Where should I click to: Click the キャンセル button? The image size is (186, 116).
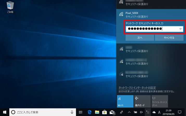coord(169,38)
